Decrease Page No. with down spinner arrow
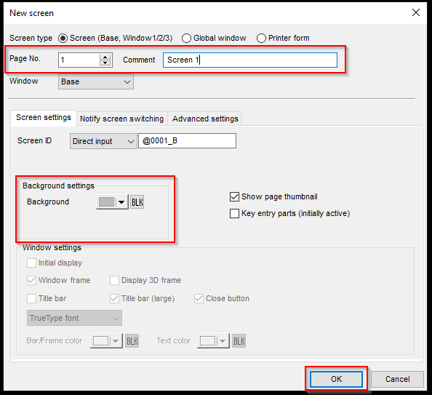 (105, 63)
